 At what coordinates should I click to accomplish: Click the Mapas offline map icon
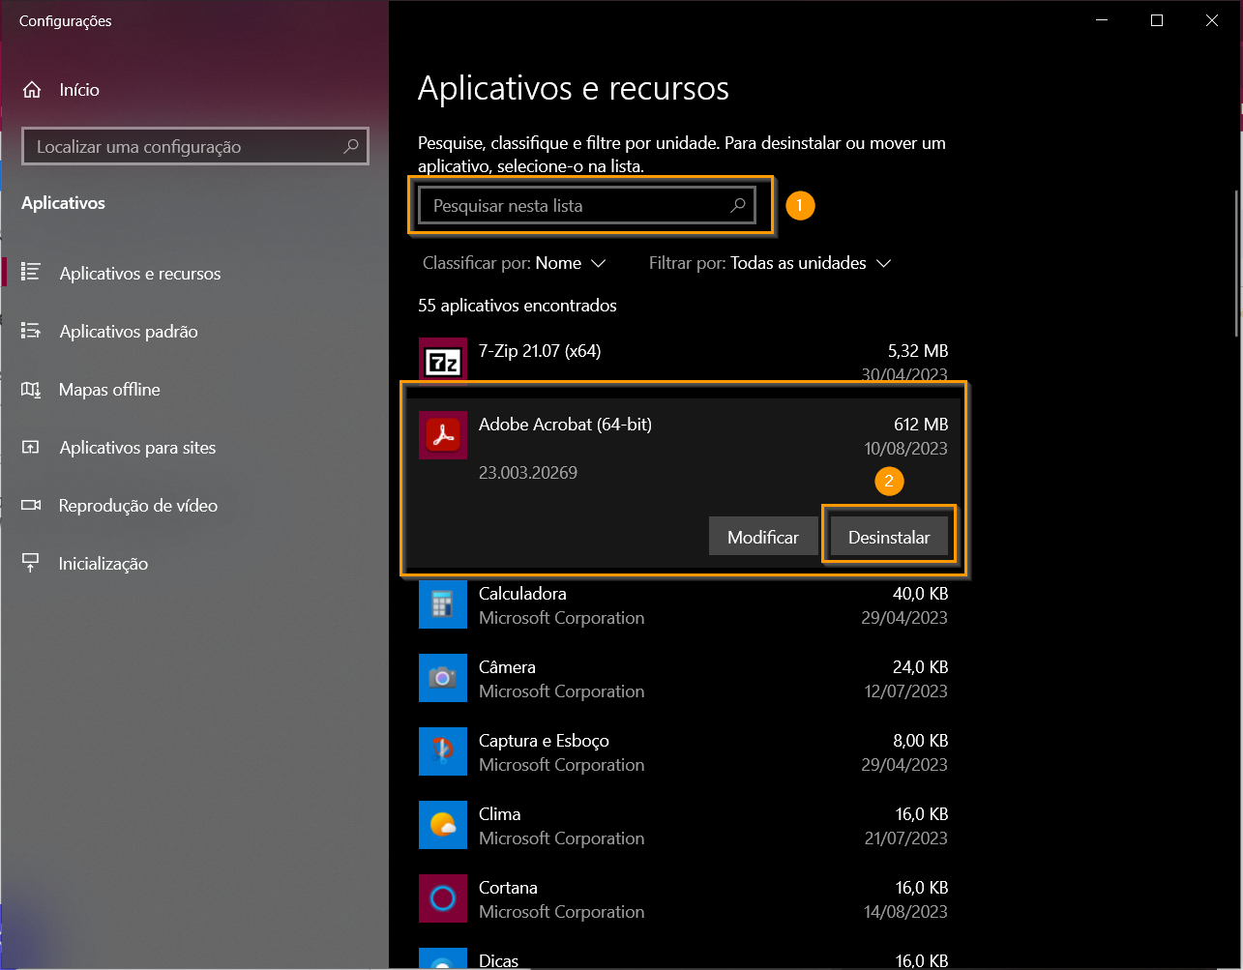click(31, 389)
